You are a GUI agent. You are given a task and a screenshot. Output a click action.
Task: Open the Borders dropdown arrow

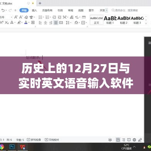(x=86, y=23)
